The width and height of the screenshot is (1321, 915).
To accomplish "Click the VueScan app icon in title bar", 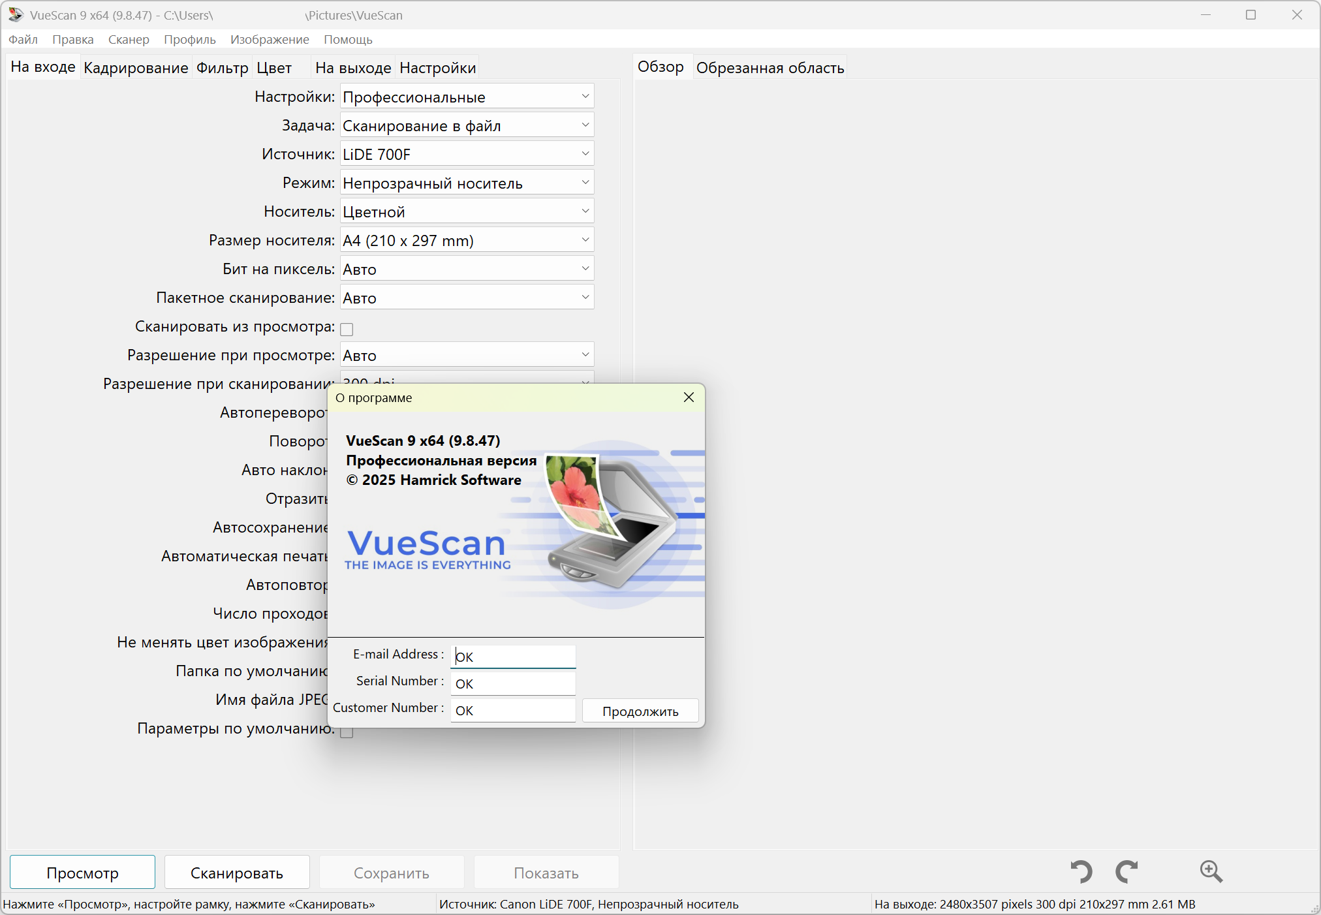I will point(16,14).
